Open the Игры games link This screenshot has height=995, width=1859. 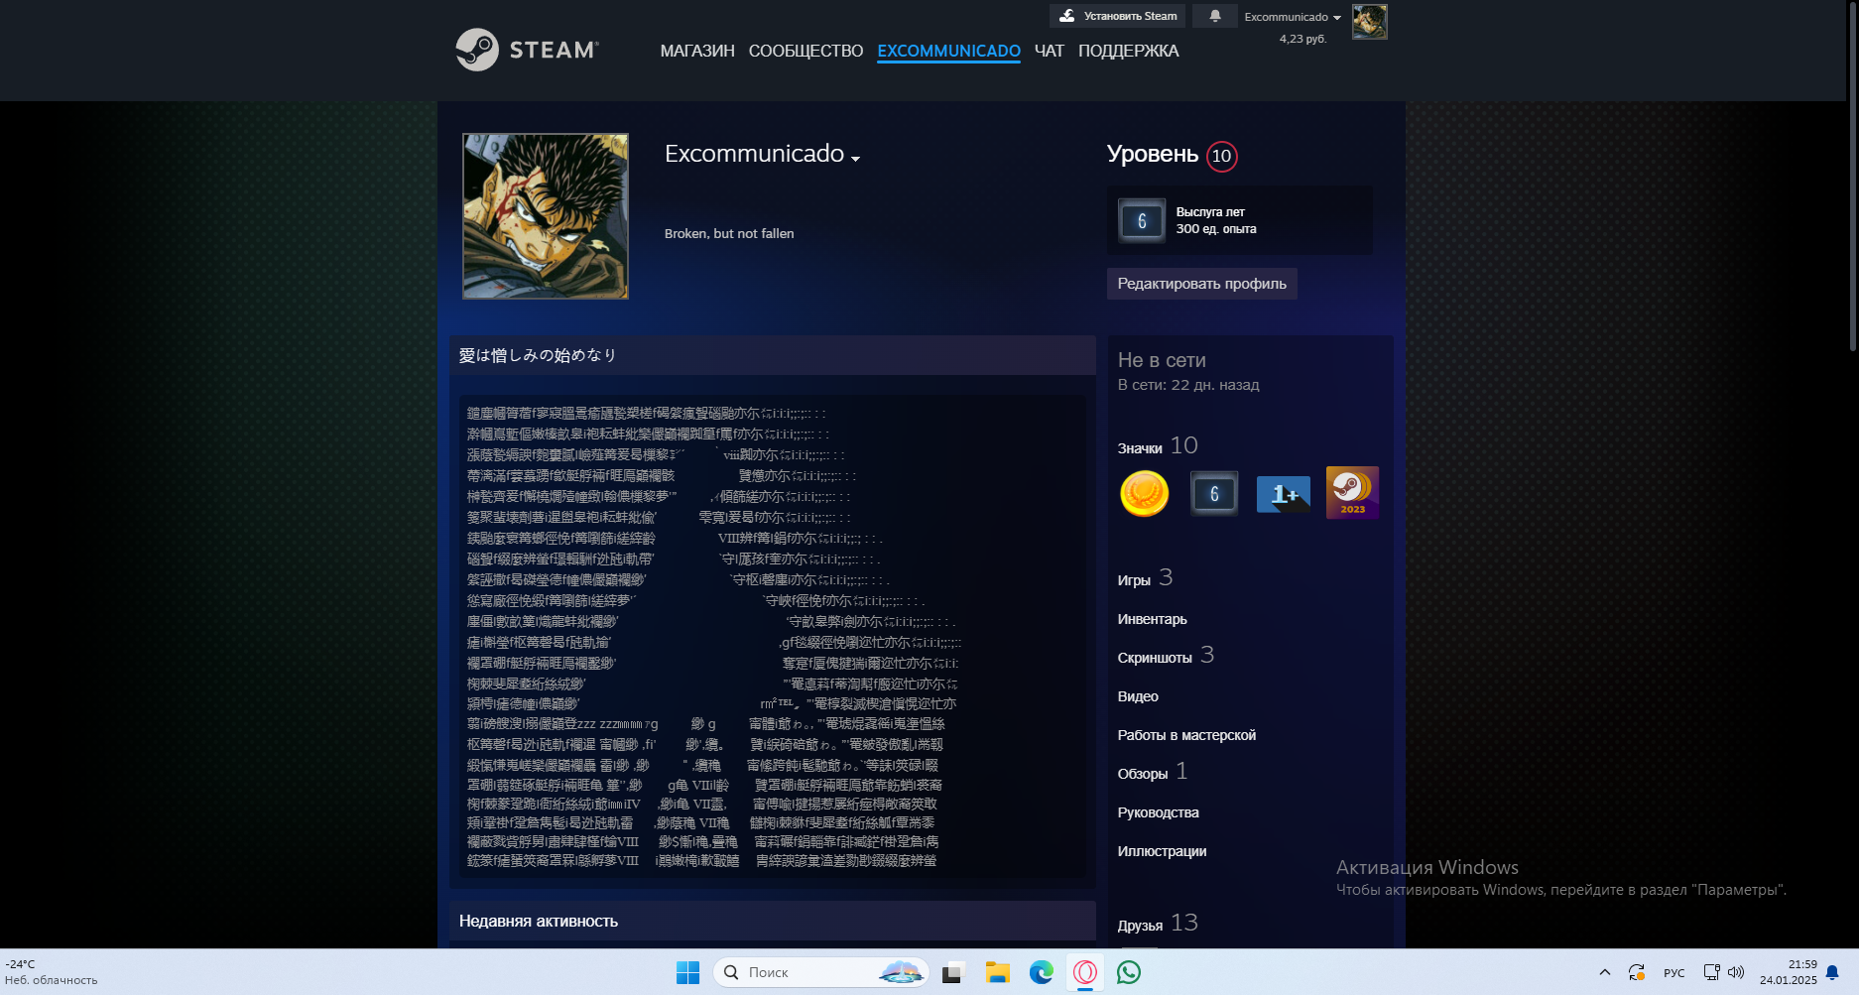[1134, 580]
